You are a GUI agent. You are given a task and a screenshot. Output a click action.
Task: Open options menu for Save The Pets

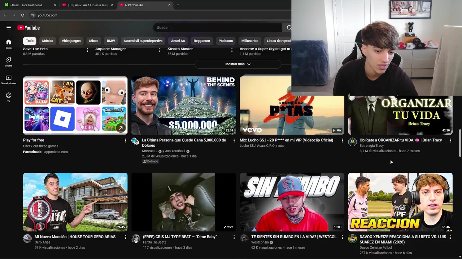click(87, 50)
